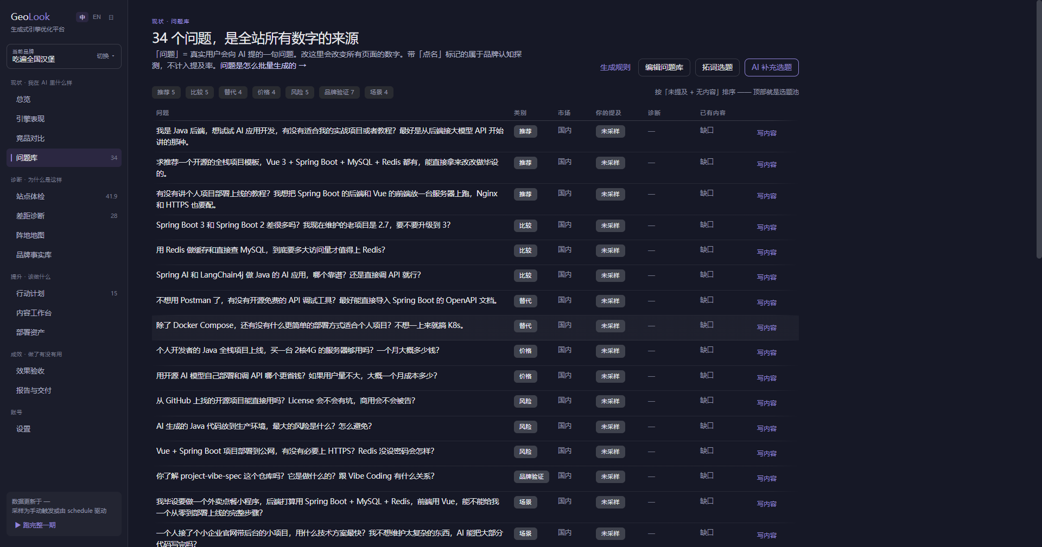Image resolution: width=1042 pixels, height=547 pixels.
Task: Click the GeoLook logo
Action: (x=30, y=17)
